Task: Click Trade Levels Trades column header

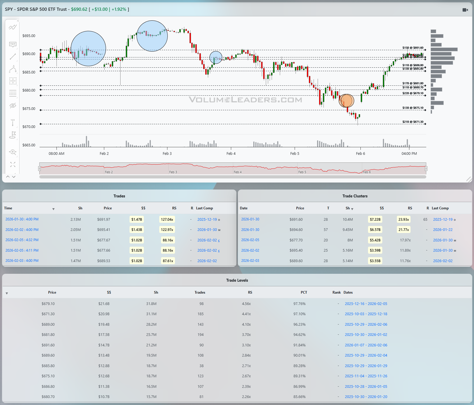Action: click(200, 292)
